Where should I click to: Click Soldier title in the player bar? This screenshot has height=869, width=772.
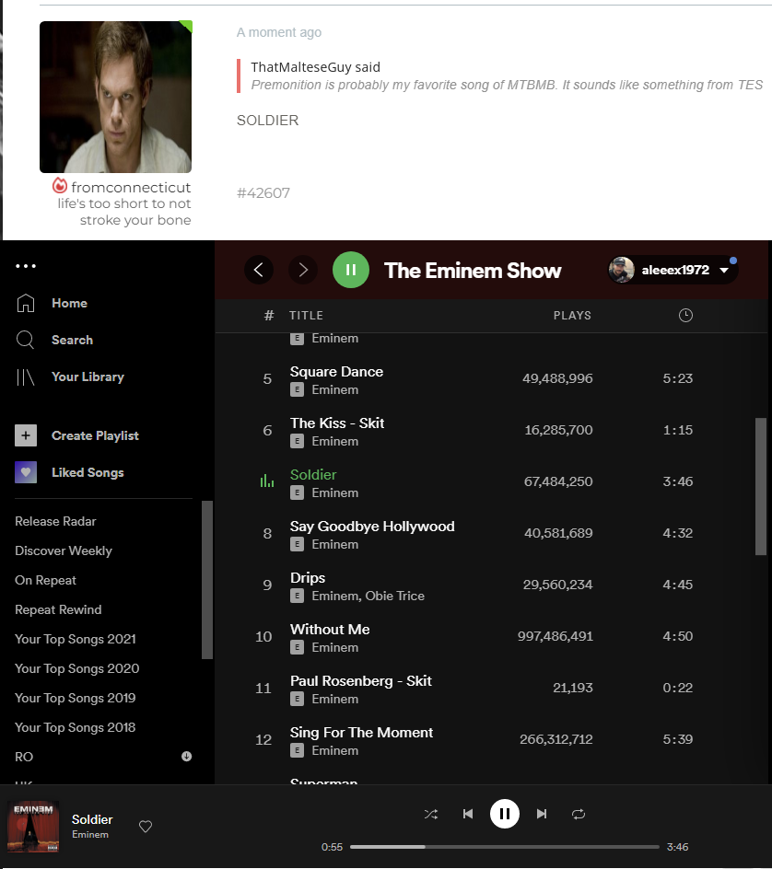point(92,819)
